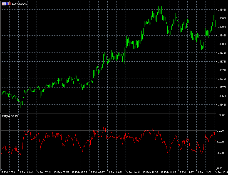Image resolution: width=228 pixels, height=175 pixels.
Task: Click the RSI 30.00 level label
Action: tap(220, 153)
